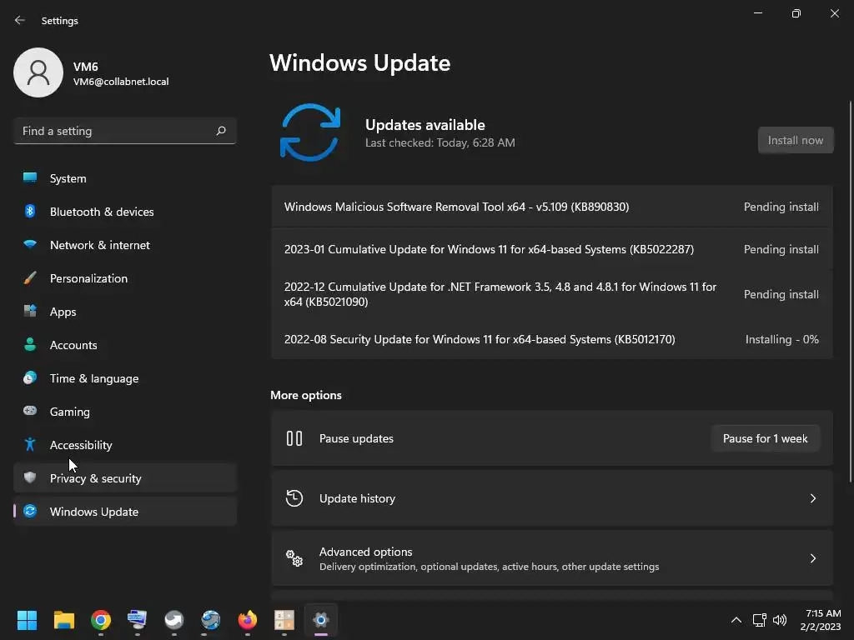854x640 pixels.
Task: Launch Google Chrome from the taskbar
Action: (x=101, y=620)
